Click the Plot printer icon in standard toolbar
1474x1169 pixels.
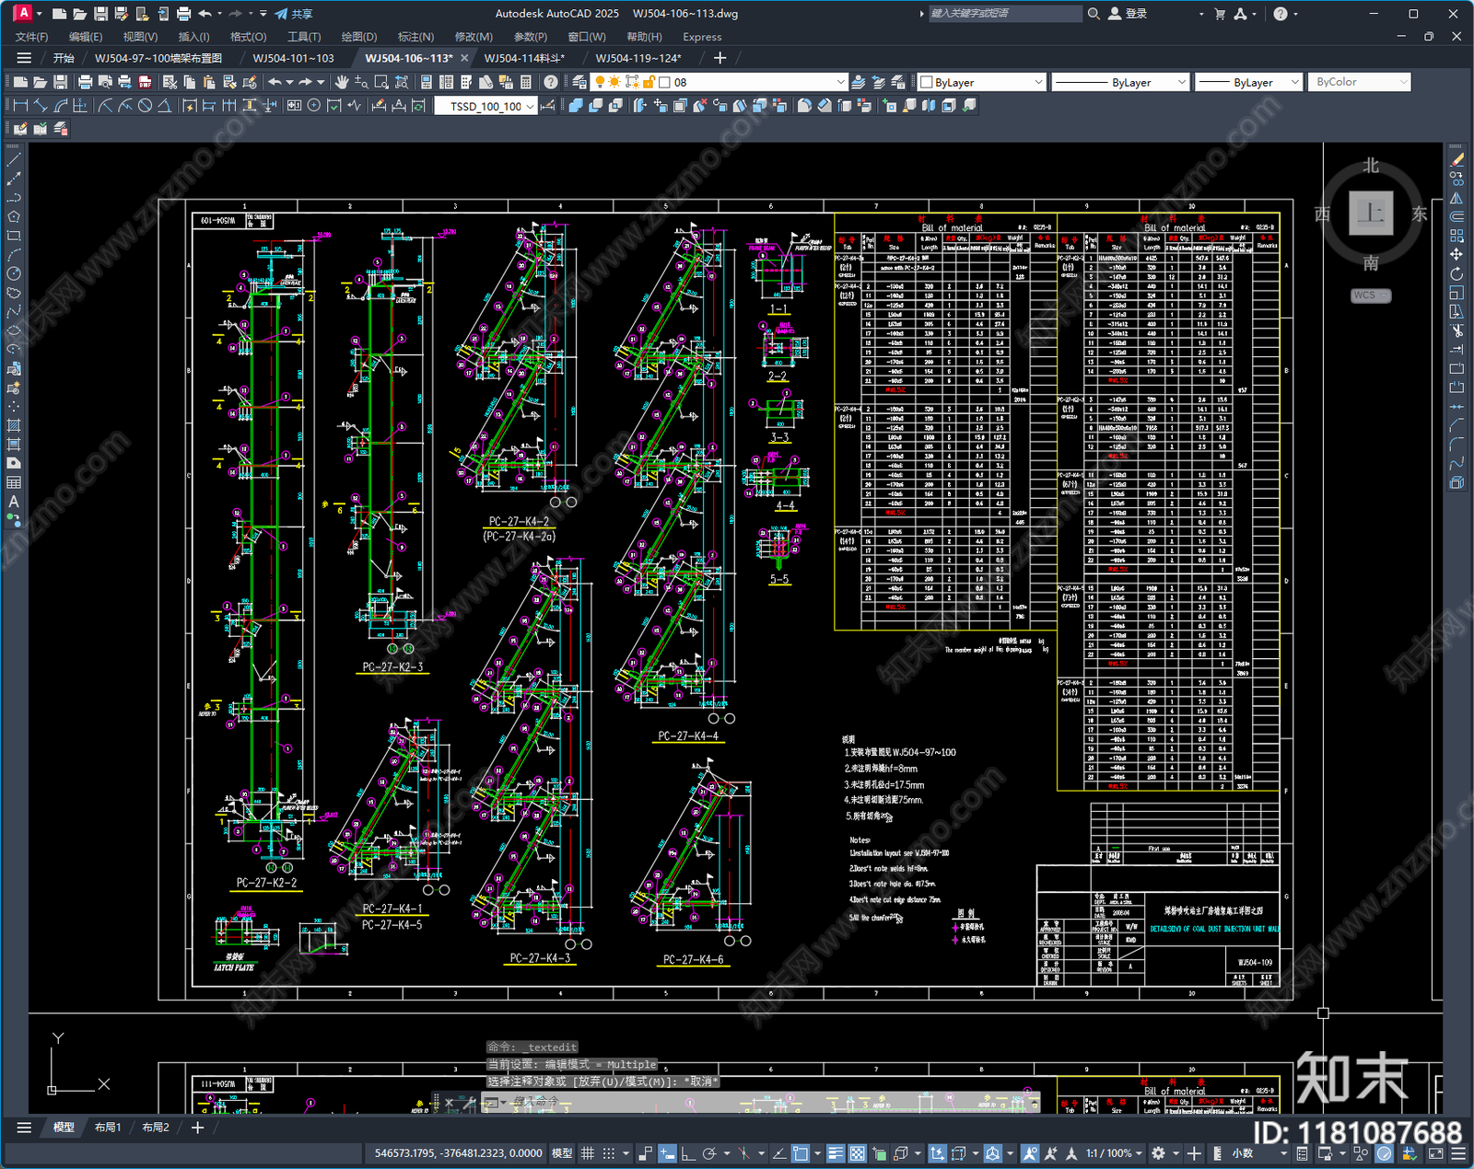click(x=86, y=82)
